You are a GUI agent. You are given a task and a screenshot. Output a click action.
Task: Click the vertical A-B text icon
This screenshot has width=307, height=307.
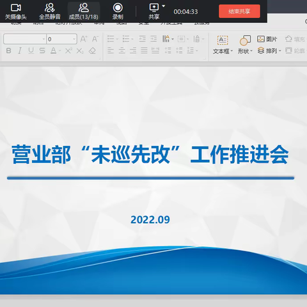tap(196, 39)
